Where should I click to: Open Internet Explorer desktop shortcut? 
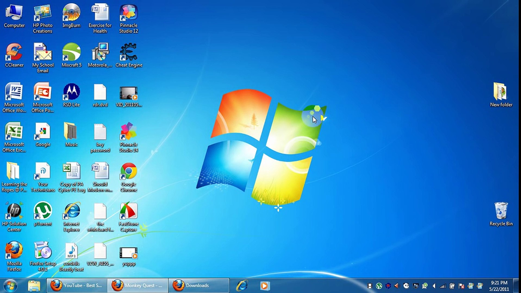pyautogui.click(x=71, y=217)
